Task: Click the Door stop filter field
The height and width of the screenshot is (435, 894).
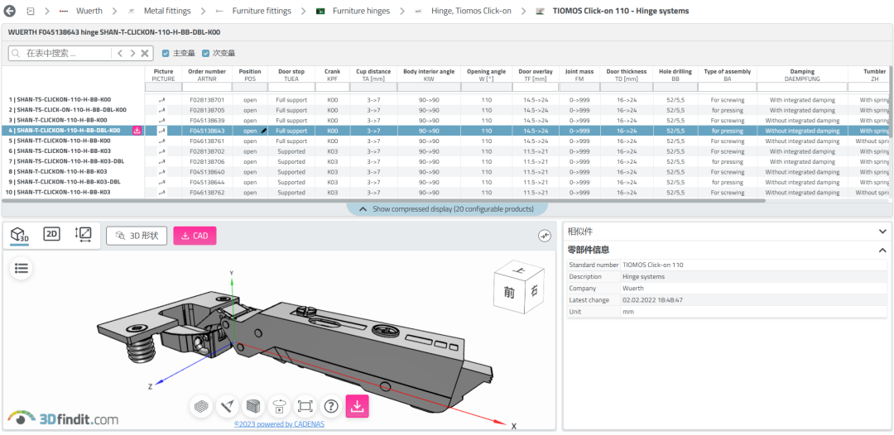Action: [291, 87]
